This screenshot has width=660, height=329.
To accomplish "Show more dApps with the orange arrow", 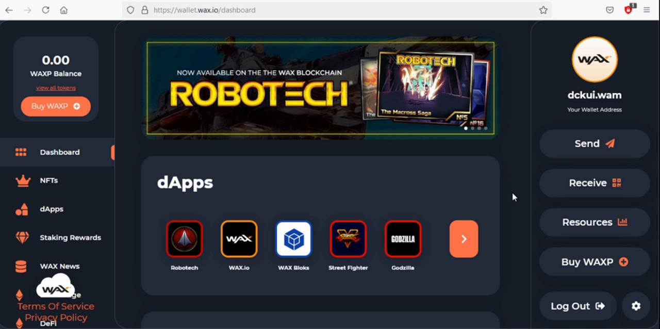I will pos(464,239).
